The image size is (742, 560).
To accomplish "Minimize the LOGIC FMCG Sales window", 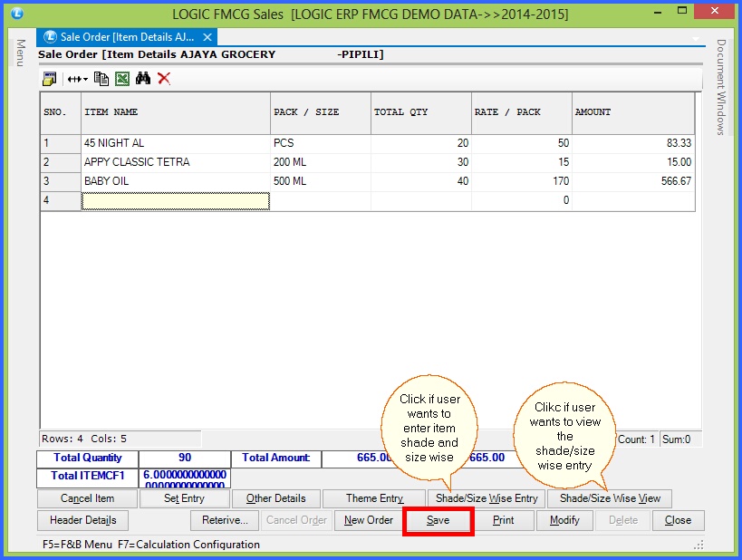I will click(658, 12).
